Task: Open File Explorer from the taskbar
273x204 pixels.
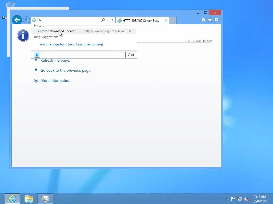Action: tap(29, 199)
